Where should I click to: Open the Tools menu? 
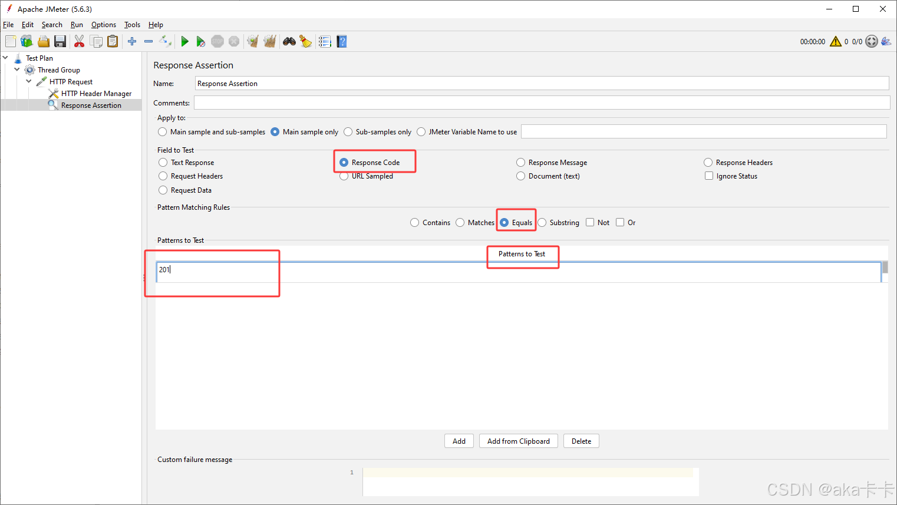pos(132,25)
